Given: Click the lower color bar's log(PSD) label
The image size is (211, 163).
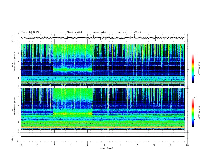Looking at the screenshot, I should coord(200,113).
